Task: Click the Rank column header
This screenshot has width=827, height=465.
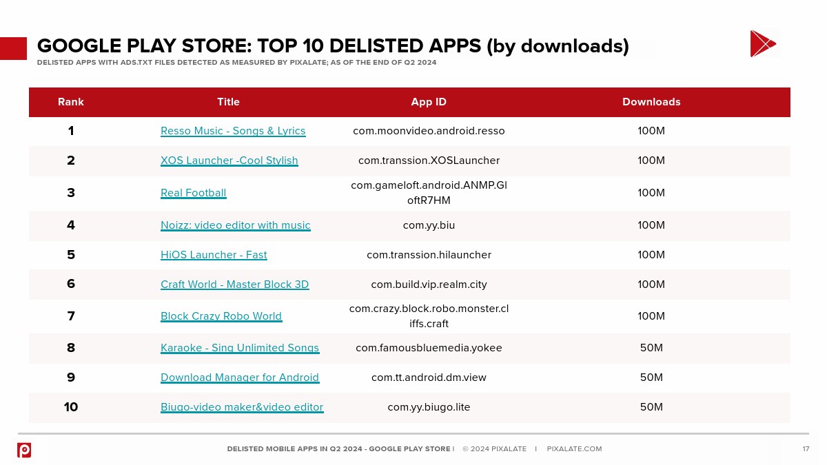Action: (71, 102)
